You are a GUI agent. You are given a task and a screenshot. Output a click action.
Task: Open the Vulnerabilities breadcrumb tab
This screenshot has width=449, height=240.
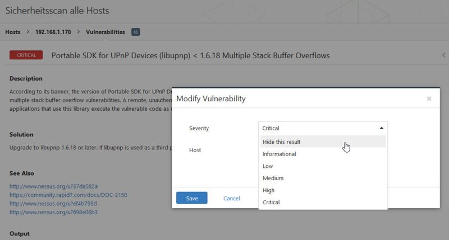pyautogui.click(x=105, y=32)
